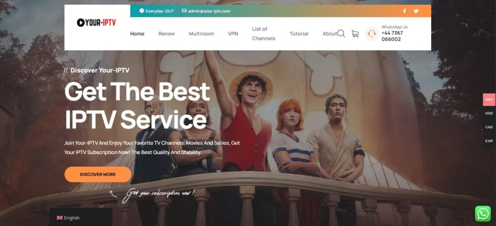Click the admin@your-iptv.com email link

coord(209,11)
